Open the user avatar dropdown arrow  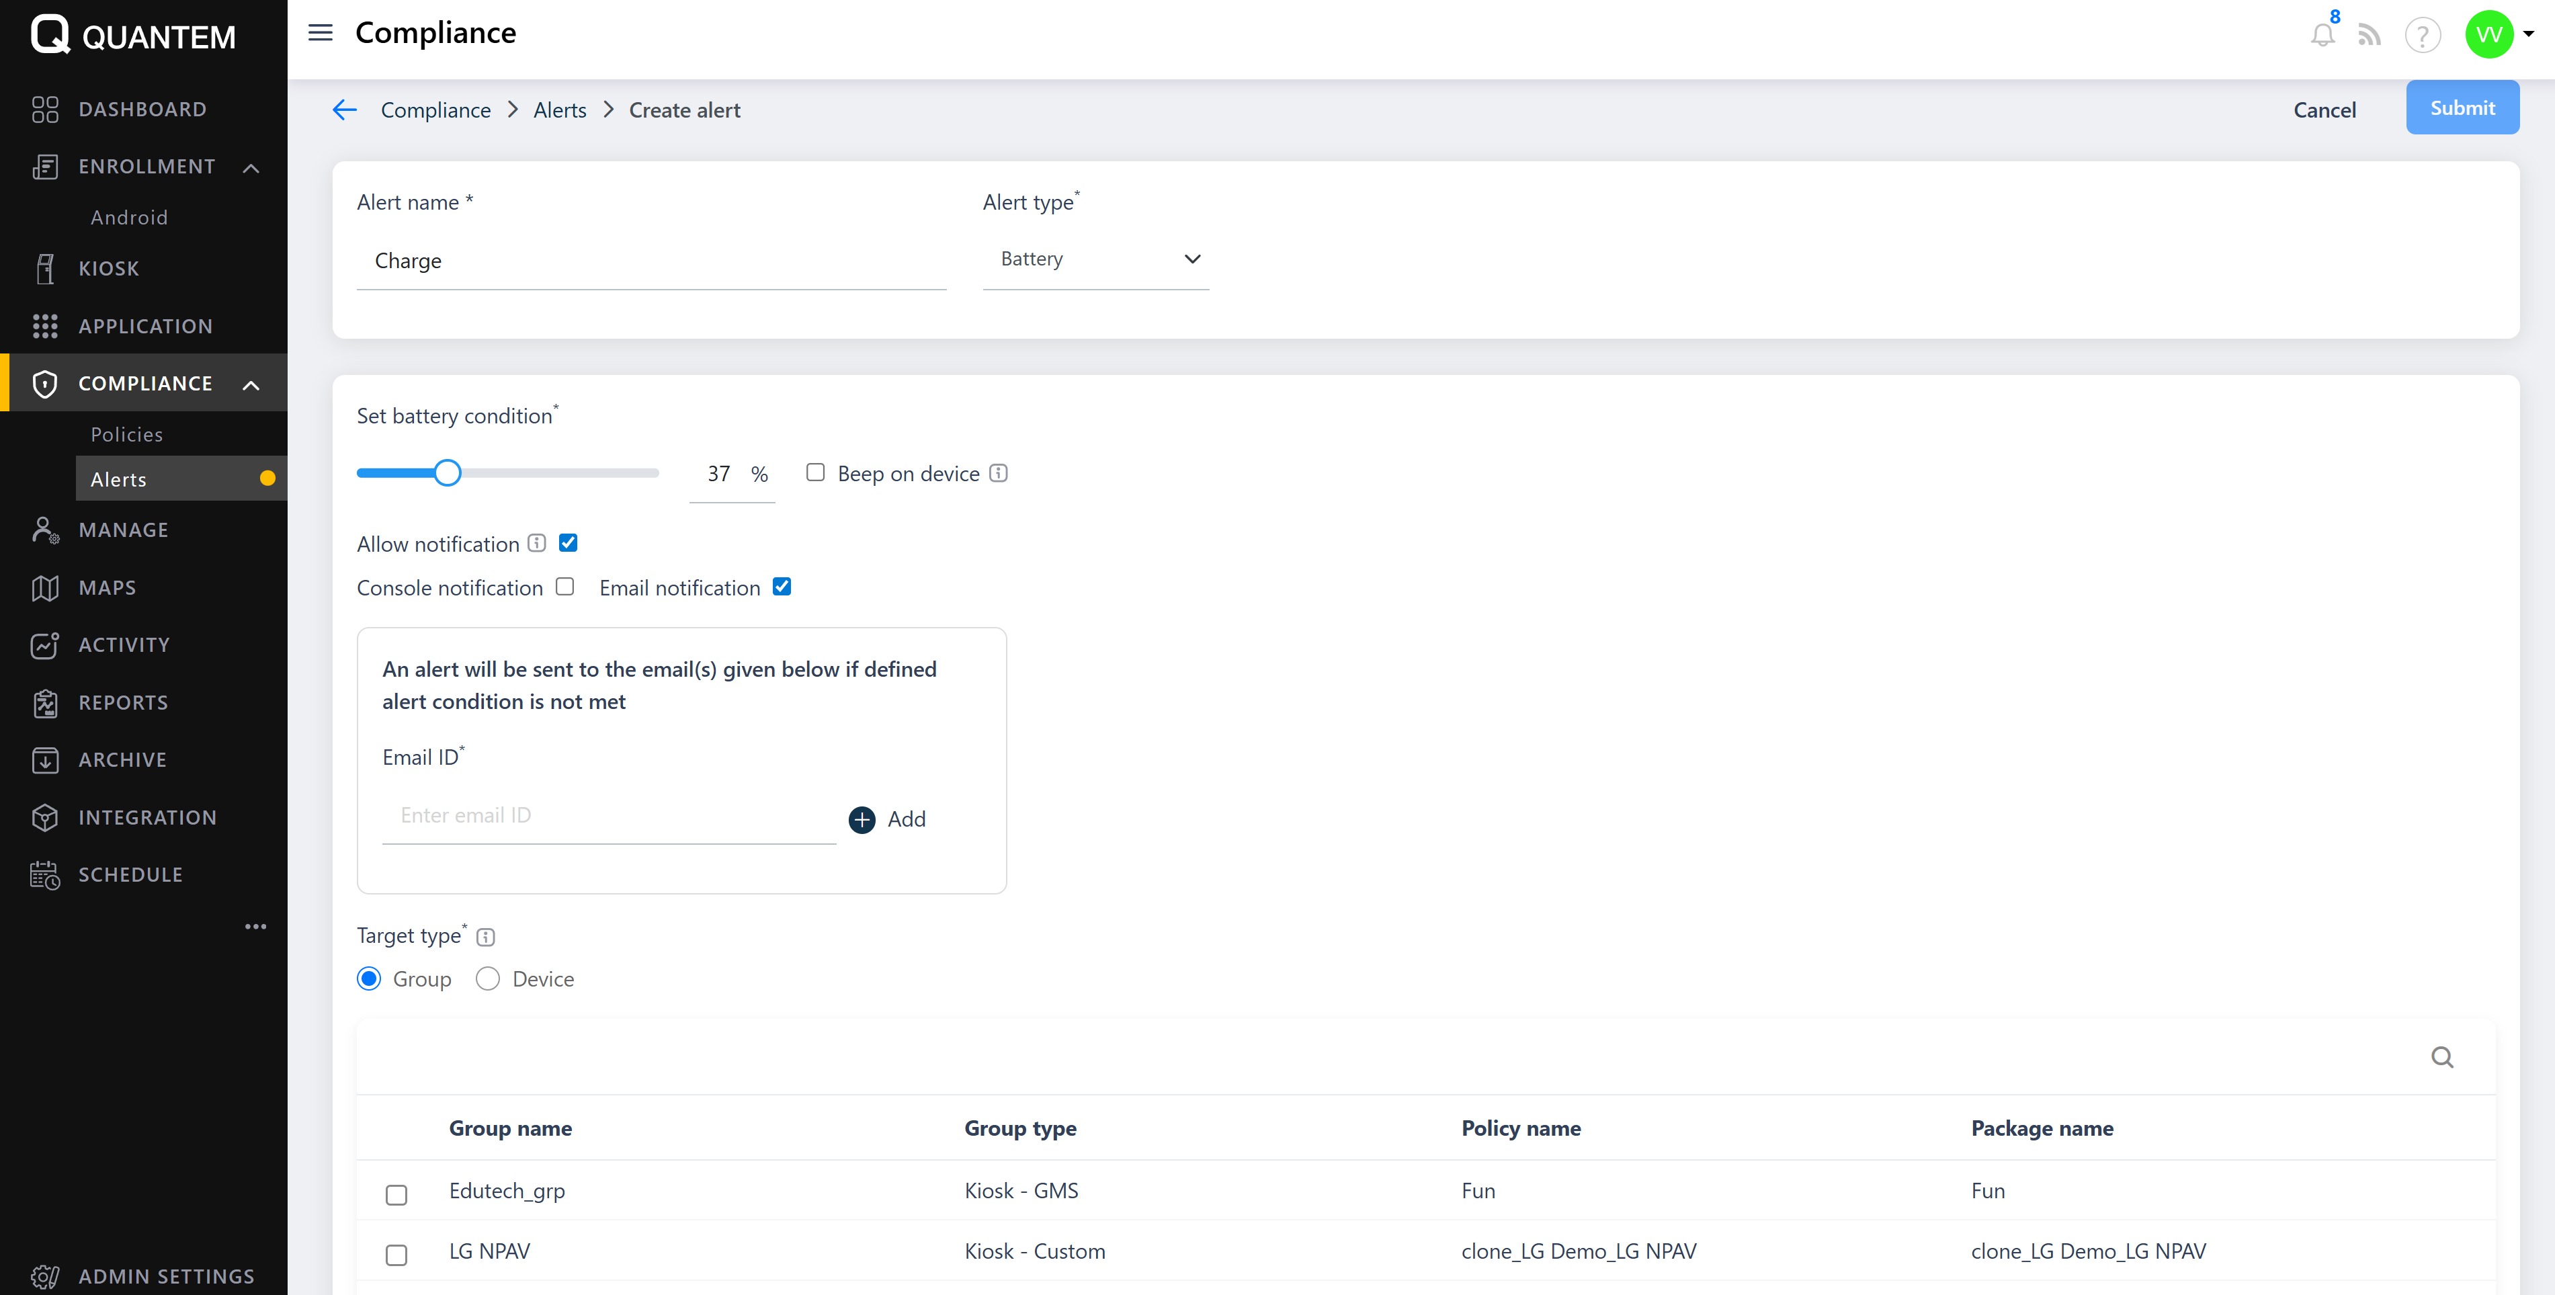2528,34
